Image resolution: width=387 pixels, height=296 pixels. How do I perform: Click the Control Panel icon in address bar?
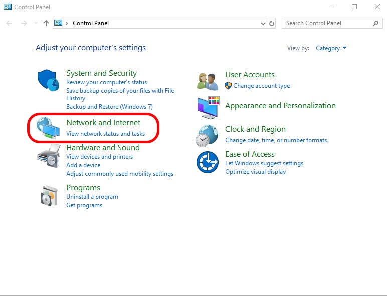click(58, 23)
